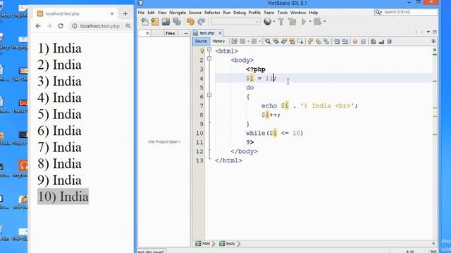Click the Open Project icon

(x=166, y=22)
